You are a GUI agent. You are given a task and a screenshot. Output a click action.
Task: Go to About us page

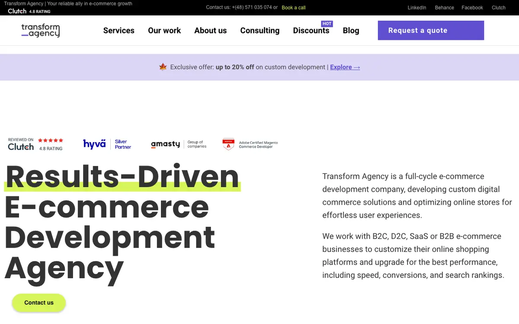[x=211, y=31]
